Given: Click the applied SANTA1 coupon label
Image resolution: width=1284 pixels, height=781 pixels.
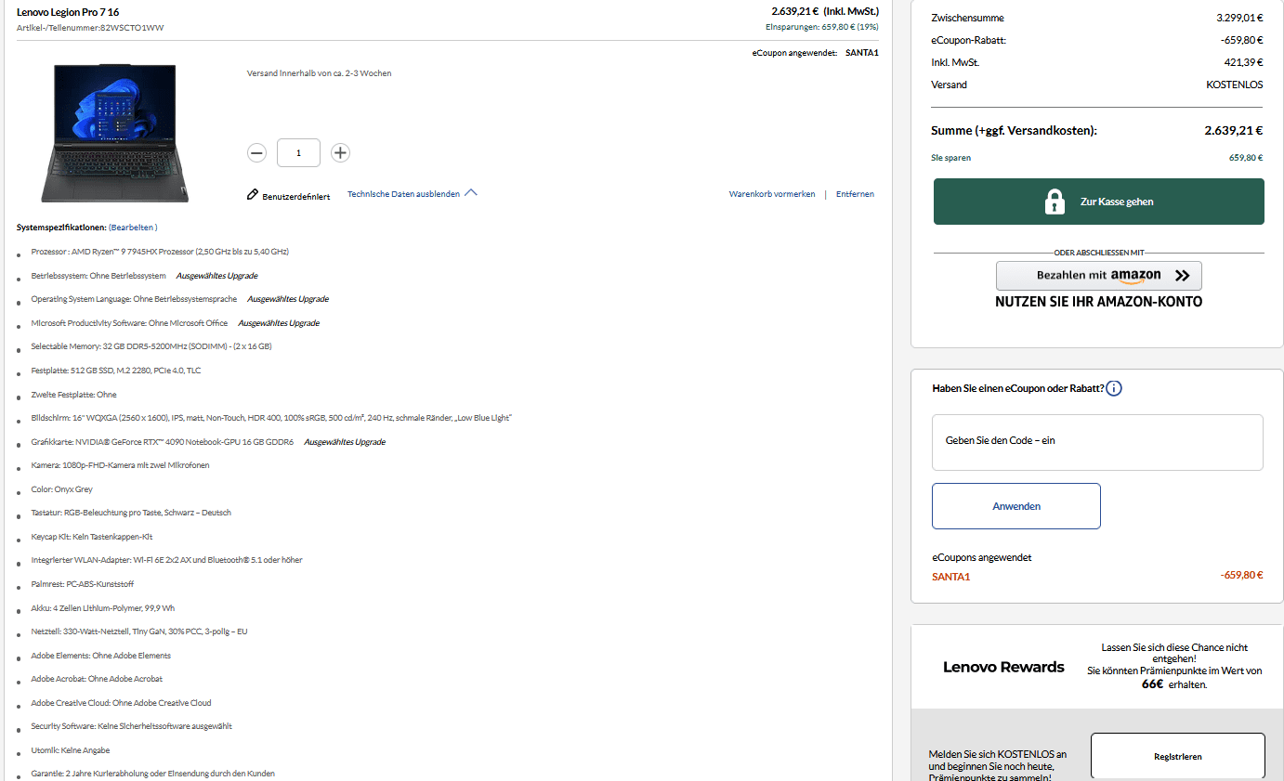Looking at the screenshot, I should [950, 577].
